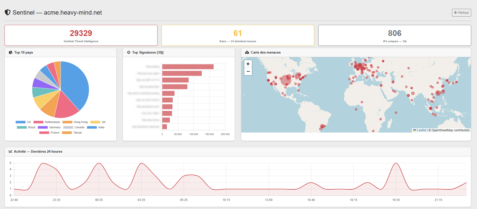Click the Retour back button
The image size is (477, 209).
pyautogui.click(x=461, y=13)
